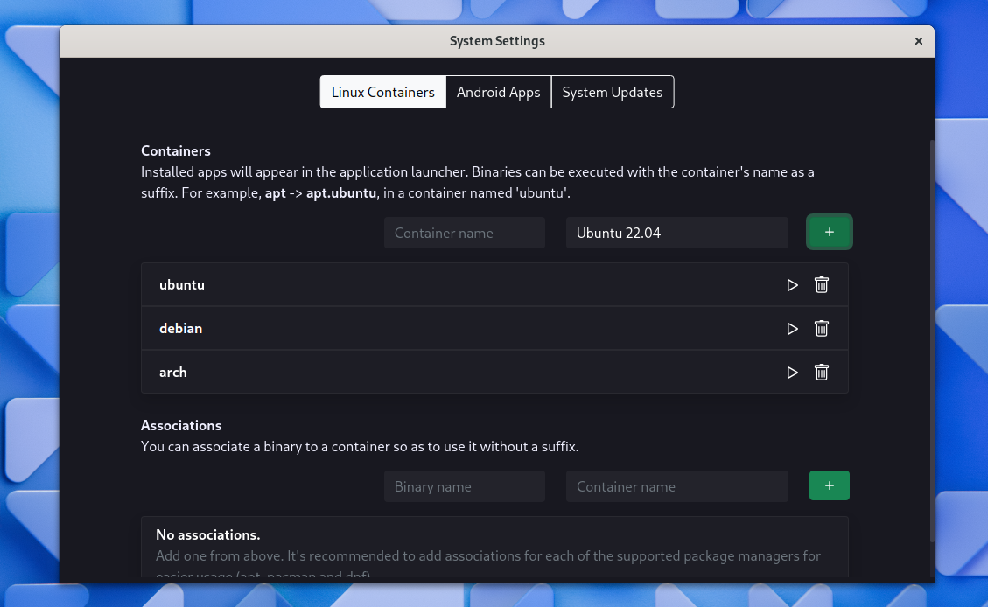Remove the arch container via trash icon
The width and height of the screenshot is (988, 607).
(x=822, y=373)
